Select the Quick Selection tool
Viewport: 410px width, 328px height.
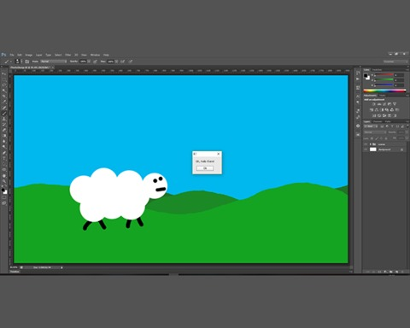click(4, 91)
